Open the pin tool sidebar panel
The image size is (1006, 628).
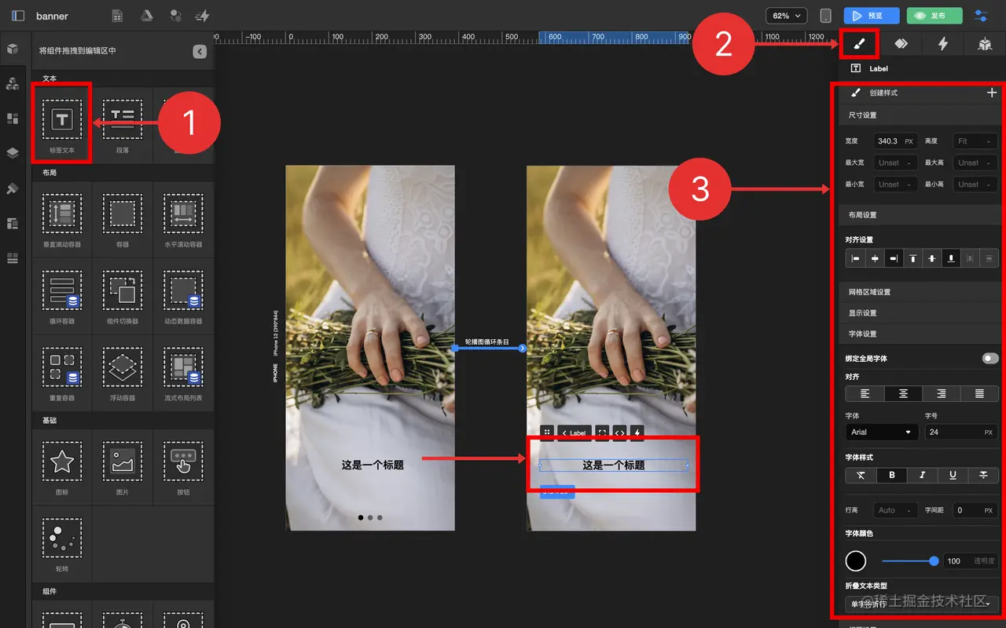pos(13,188)
